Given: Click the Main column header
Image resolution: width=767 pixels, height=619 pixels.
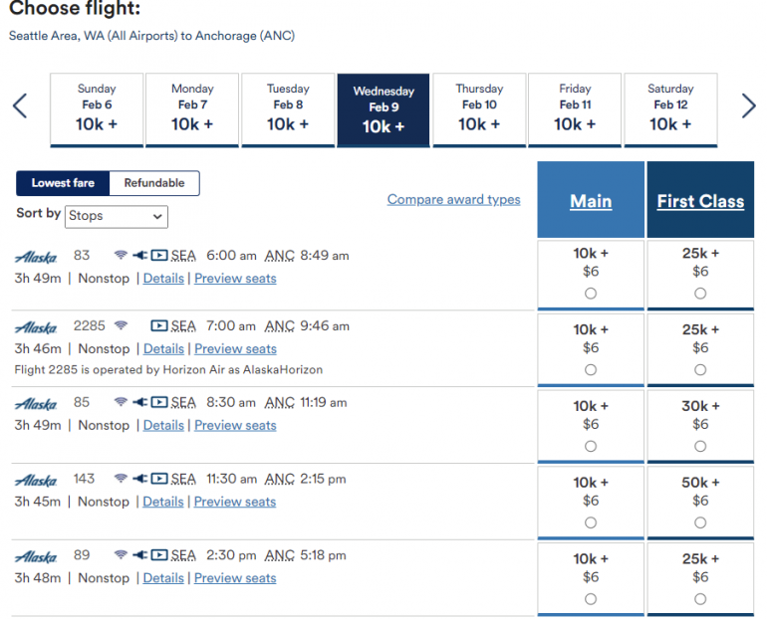Looking at the screenshot, I should [x=591, y=201].
